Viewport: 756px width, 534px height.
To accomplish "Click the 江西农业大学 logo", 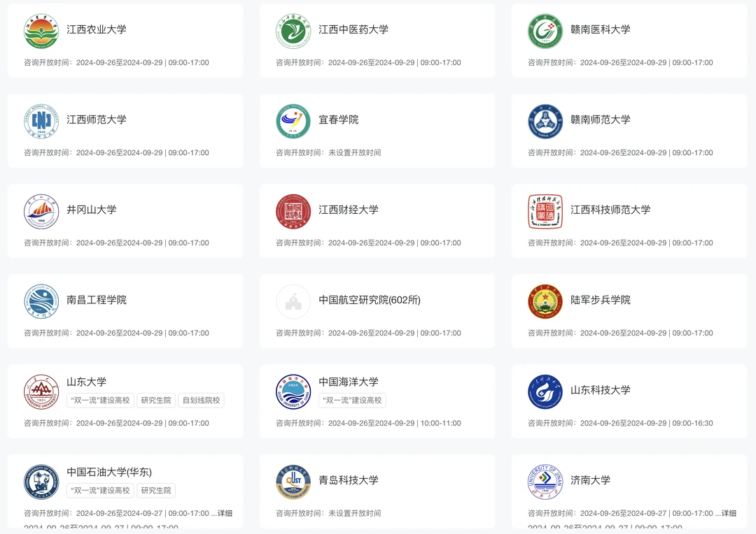I will click(41, 31).
